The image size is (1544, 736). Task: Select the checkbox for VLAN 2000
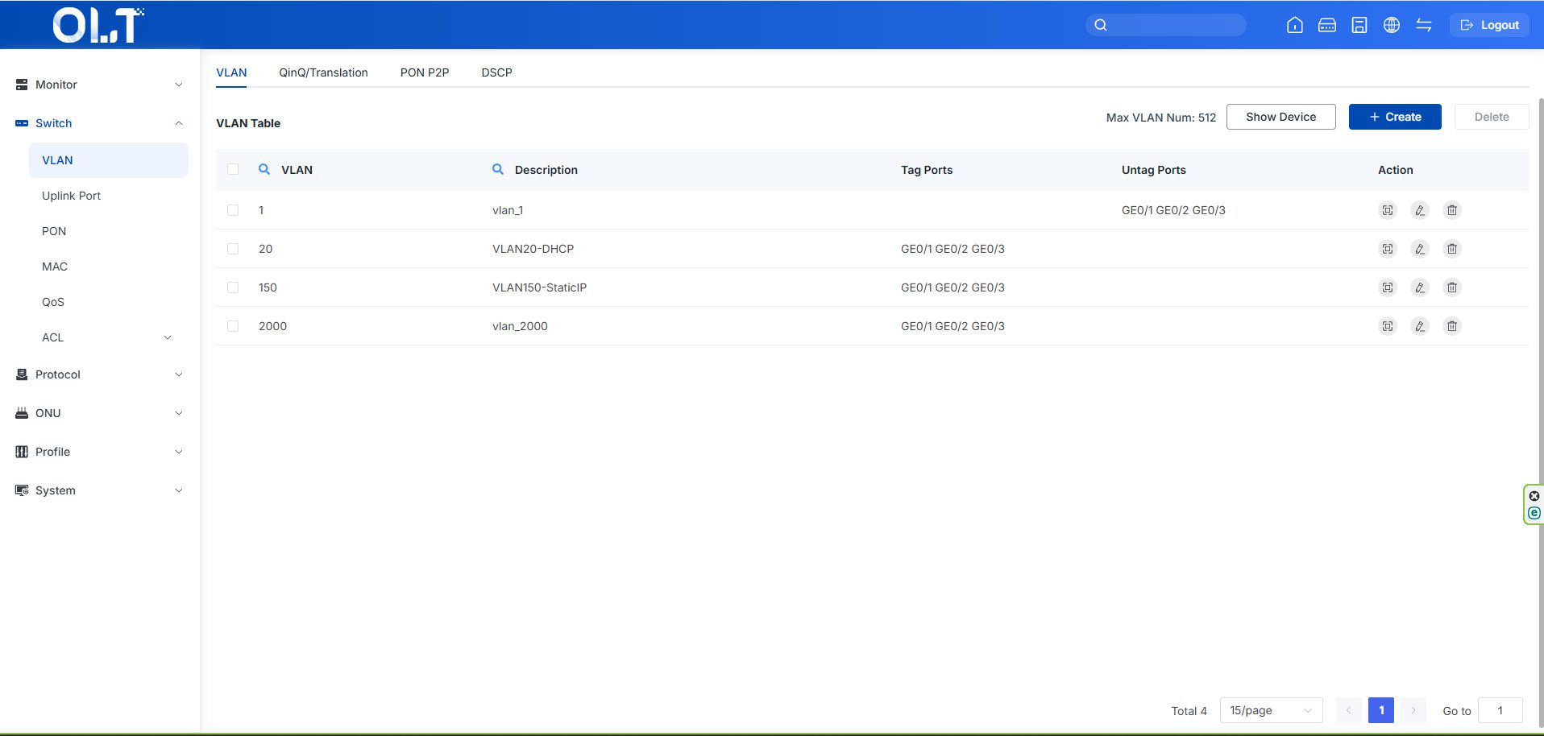tap(233, 326)
